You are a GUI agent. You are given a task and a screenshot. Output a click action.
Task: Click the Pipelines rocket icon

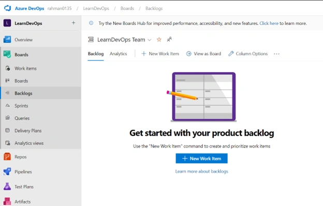(x=7, y=171)
